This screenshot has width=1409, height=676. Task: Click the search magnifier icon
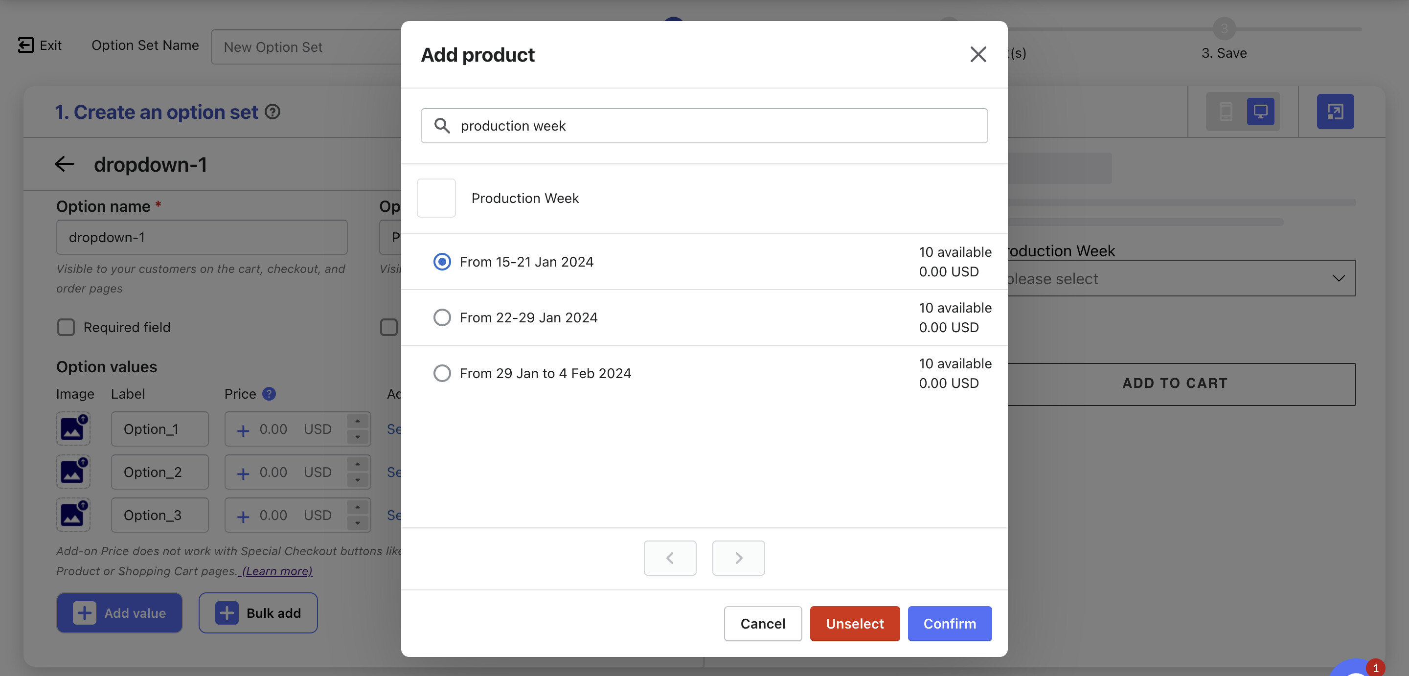(x=442, y=126)
